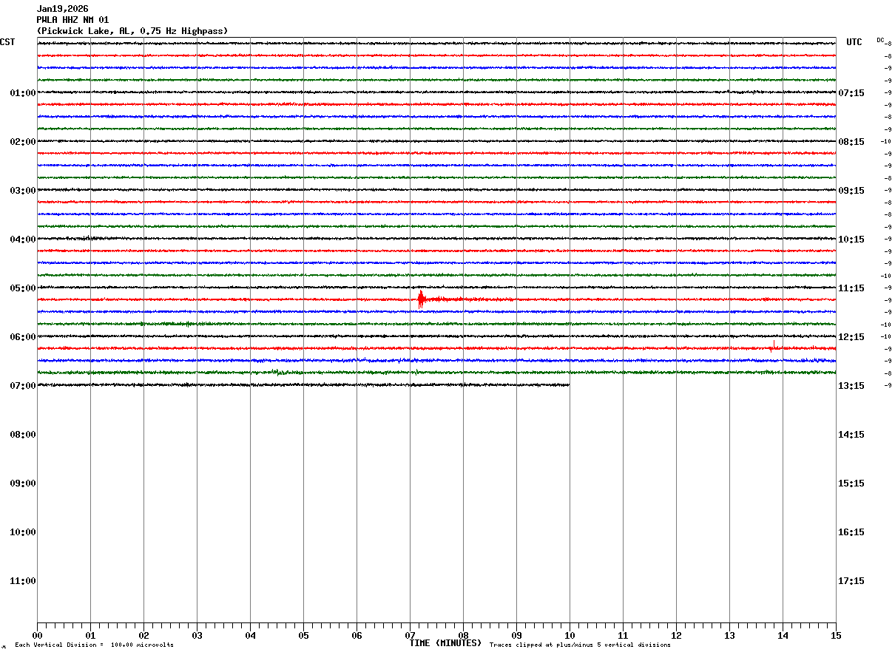
Task: Click the Traces clipped at plus/minus 5 note
Action: click(x=580, y=645)
